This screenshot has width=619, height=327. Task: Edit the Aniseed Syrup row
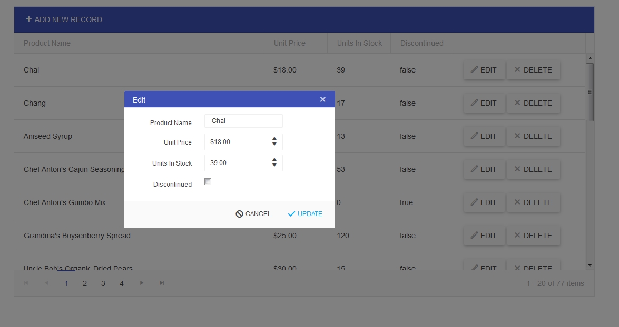tap(484, 136)
